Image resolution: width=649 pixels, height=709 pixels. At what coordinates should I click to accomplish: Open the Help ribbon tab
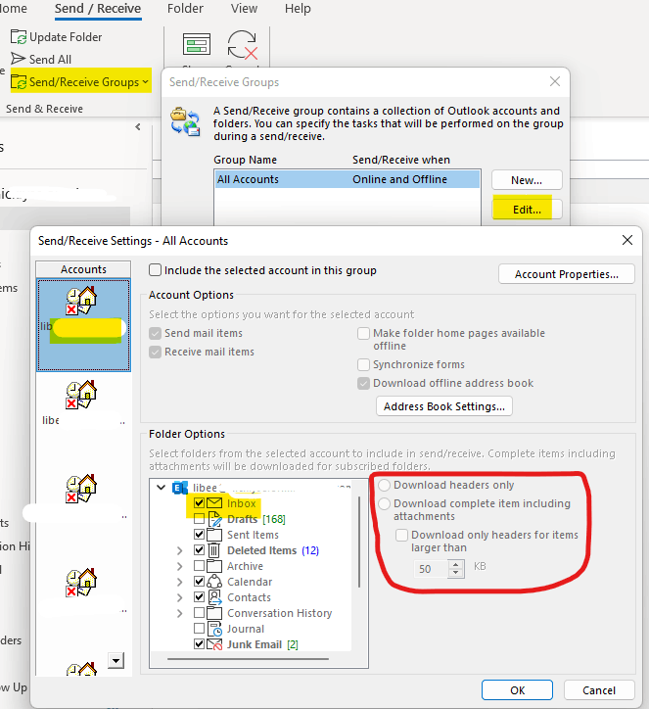pos(298,9)
